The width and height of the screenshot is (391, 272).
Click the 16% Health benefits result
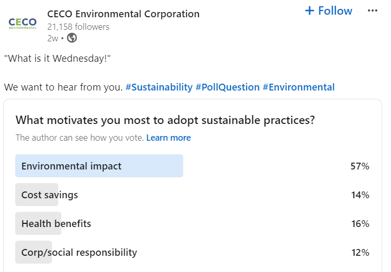point(360,224)
